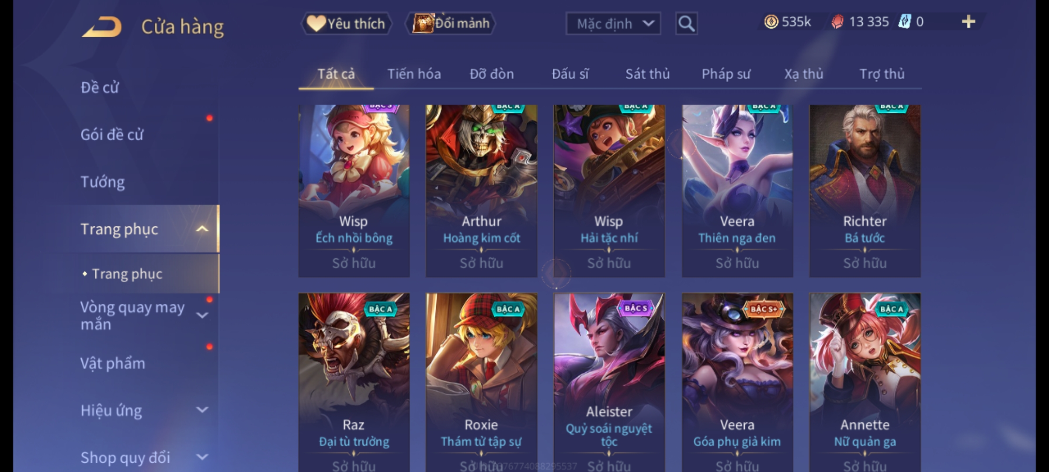The height and width of the screenshot is (472, 1049).
Task: Open the Gói đề cử menu
Action: [x=112, y=135]
